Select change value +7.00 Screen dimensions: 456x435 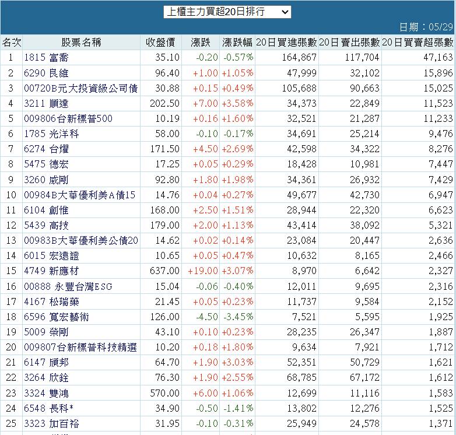205,103
